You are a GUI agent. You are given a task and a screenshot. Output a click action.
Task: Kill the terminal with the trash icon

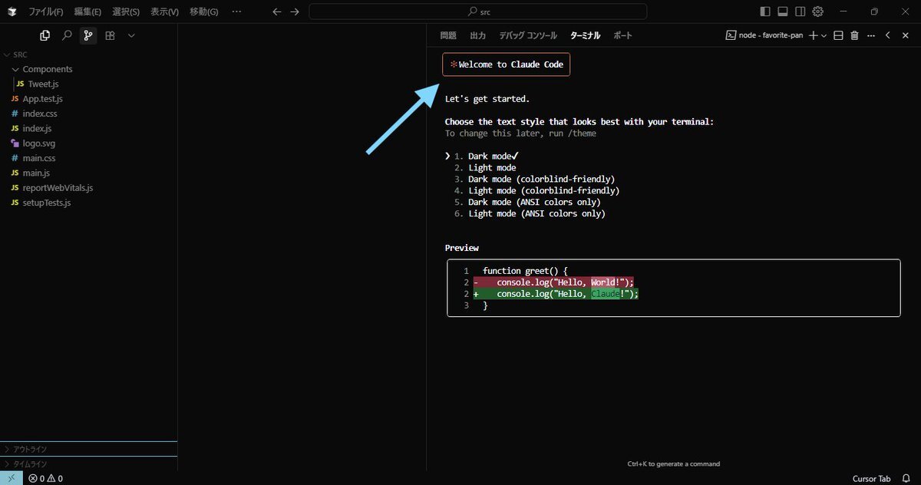point(854,35)
